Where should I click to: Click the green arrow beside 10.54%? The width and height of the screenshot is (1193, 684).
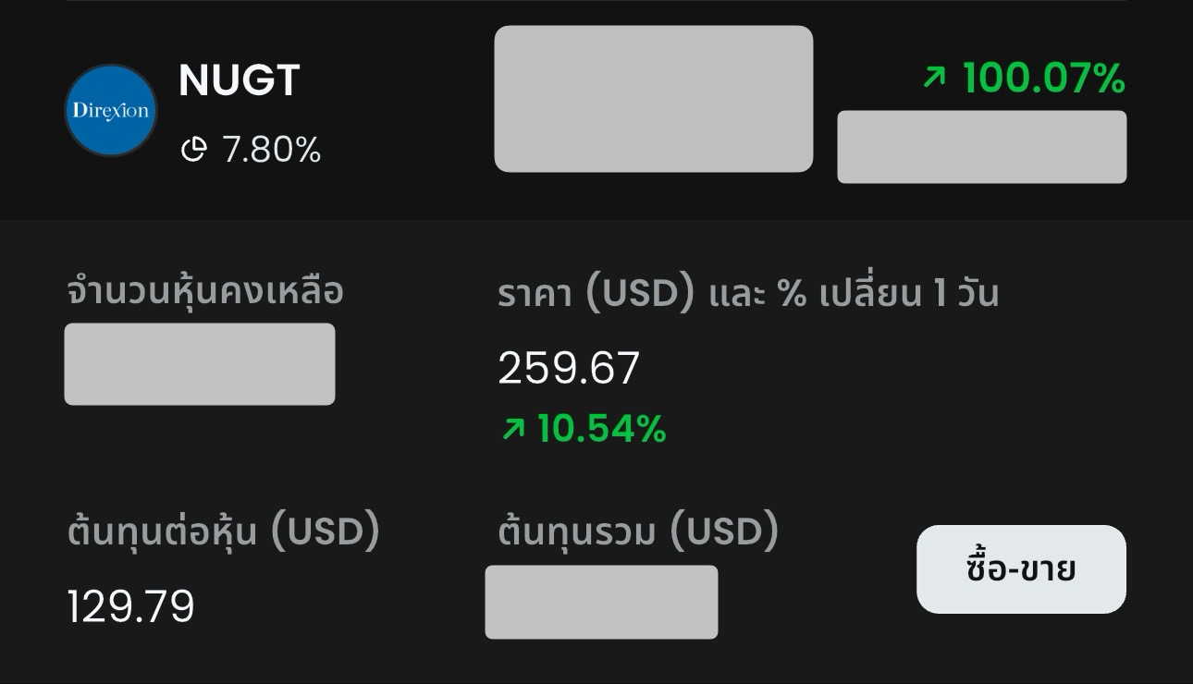coord(512,428)
